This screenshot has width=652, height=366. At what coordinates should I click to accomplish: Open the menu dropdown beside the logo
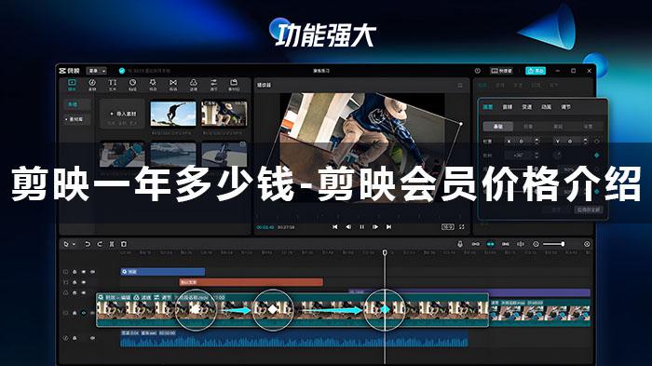pos(97,71)
